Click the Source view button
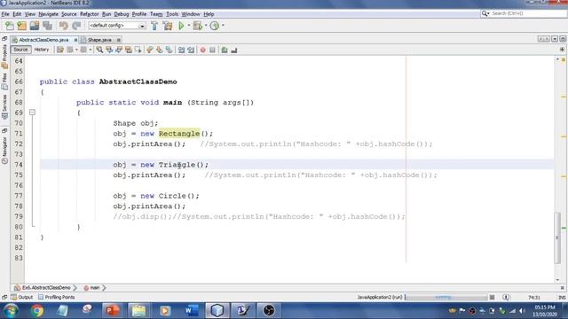The width and height of the screenshot is (568, 319). pos(20,50)
